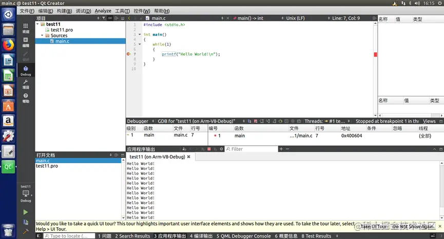Viewport: 444px width, 239px height.
Task: Clear the application output pane
Action: click(184, 149)
